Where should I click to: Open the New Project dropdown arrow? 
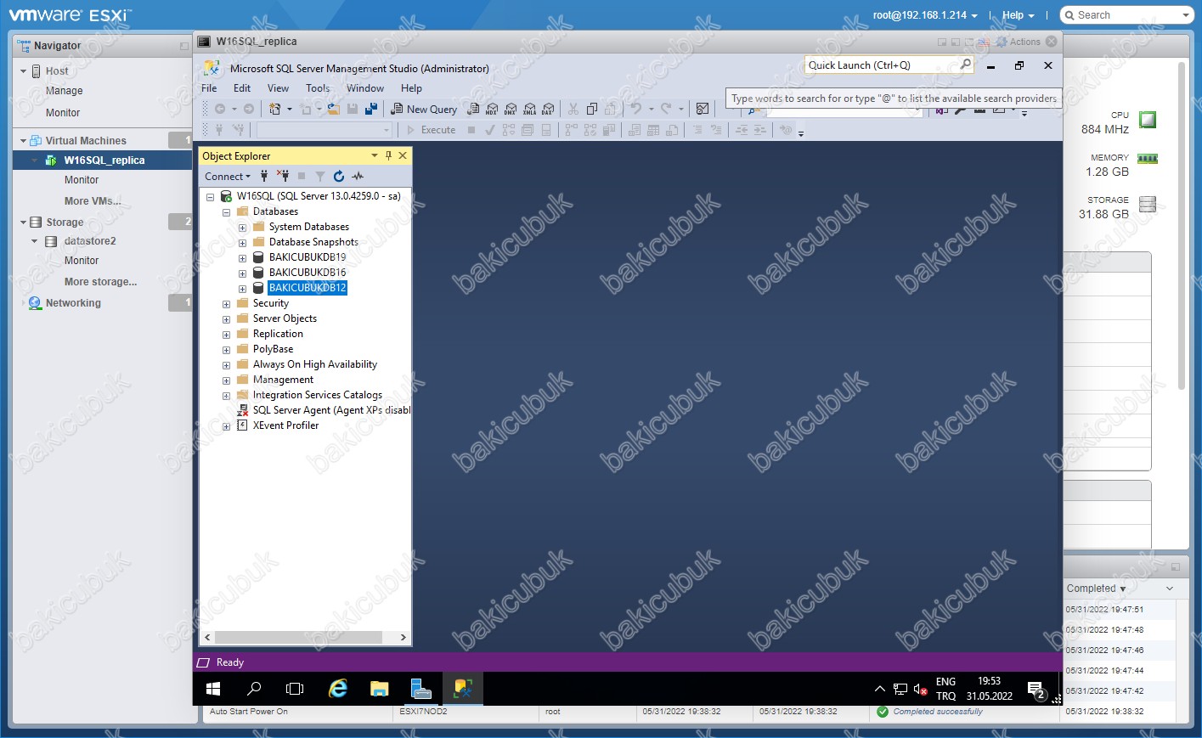pyautogui.click(x=289, y=109)
